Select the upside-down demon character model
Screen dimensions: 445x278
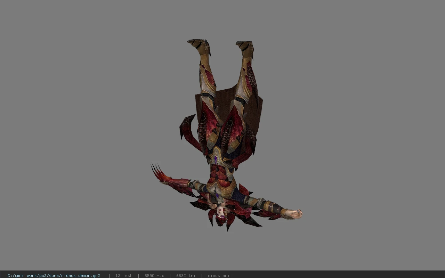tap(226, 135)
